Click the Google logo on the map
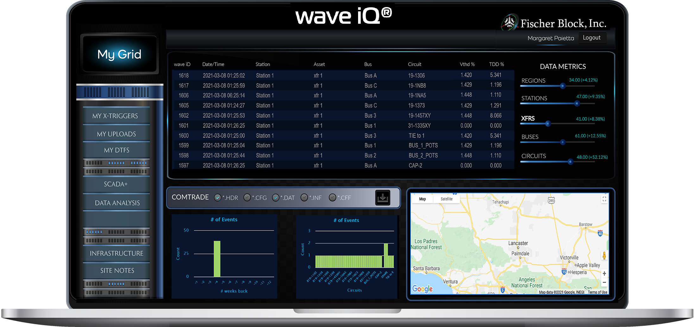 (x=422, y=289)
